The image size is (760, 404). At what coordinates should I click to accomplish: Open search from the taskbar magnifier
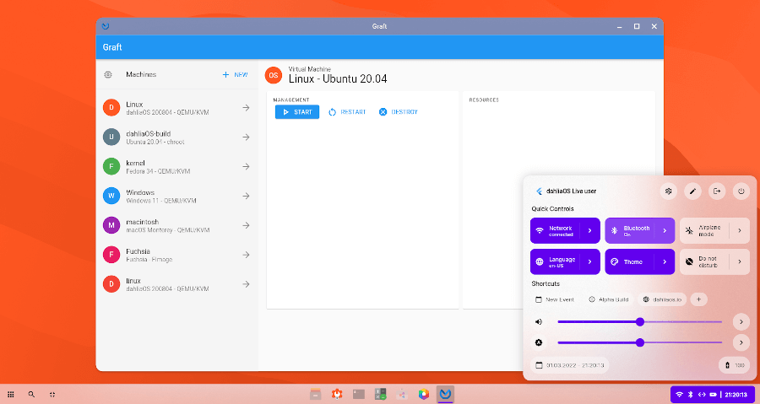(x=31, y=395)
